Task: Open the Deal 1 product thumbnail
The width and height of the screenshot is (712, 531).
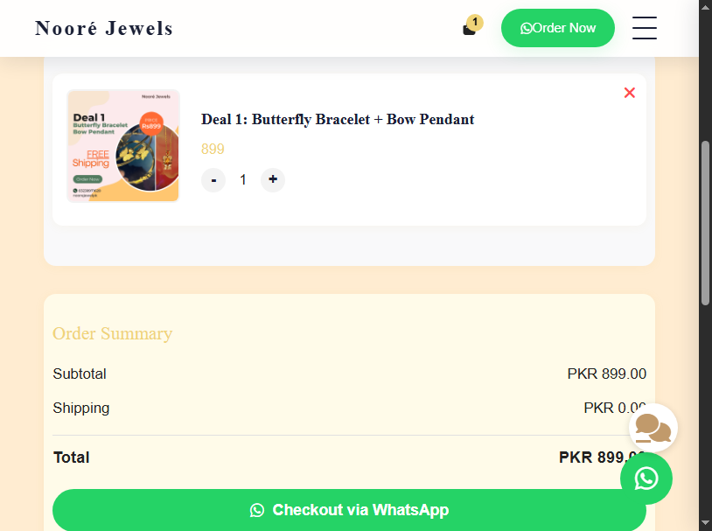Action: click(123, 146)
